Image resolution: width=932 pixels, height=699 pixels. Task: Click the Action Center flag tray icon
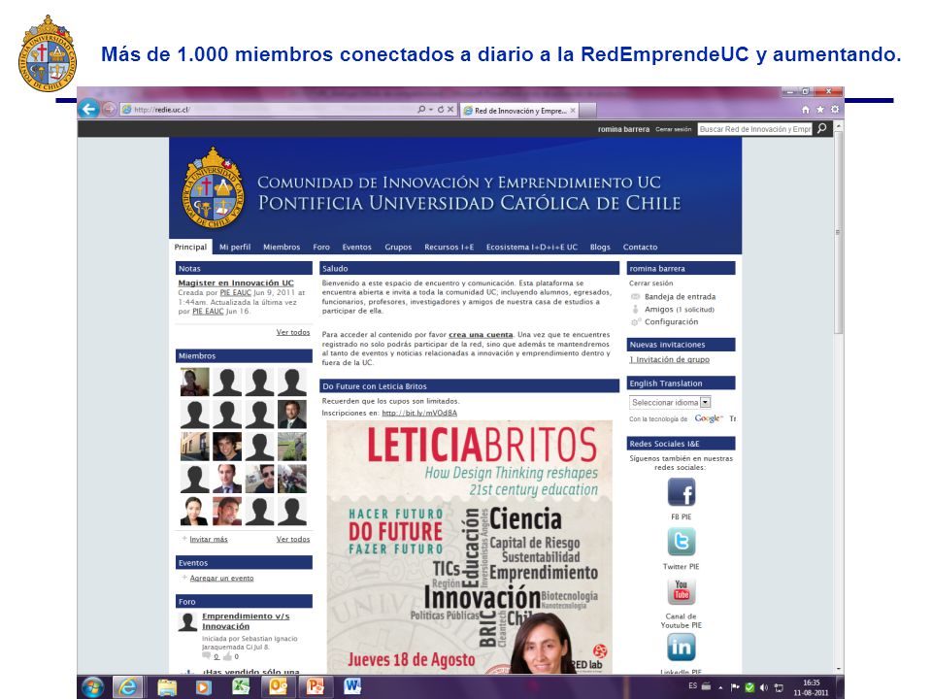[735, 687]
